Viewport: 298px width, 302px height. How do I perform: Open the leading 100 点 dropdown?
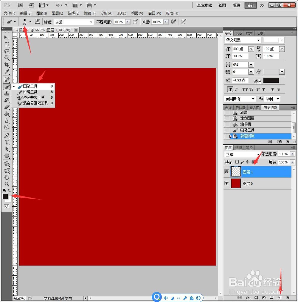[x=282, y=49]
